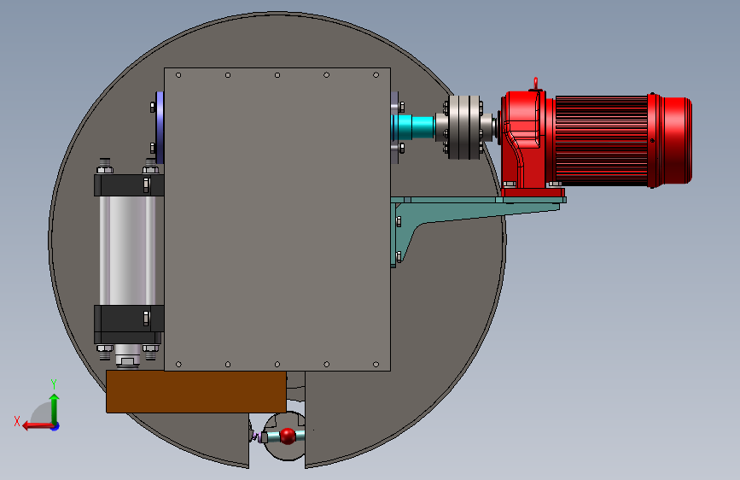Click the blue Z axis dot on the triad
Screen dimensions: 740x480
pyautogui.click(x=55, y=426)
